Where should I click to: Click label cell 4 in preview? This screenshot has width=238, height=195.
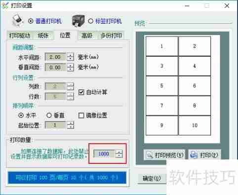coord(195,66)
